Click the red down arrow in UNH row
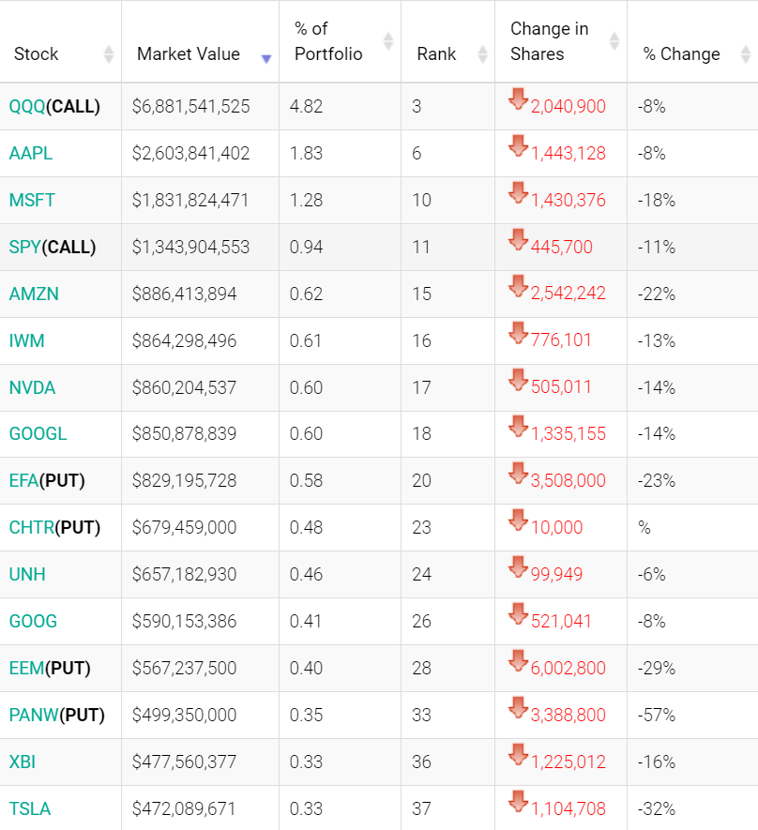Screen dimensions: 758x830 [518, 566]
